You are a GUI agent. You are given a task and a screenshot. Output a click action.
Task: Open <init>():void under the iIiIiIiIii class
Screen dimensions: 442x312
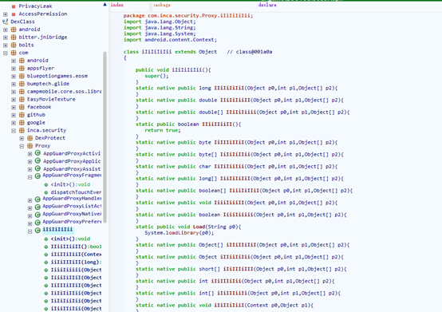coord(70,239)
